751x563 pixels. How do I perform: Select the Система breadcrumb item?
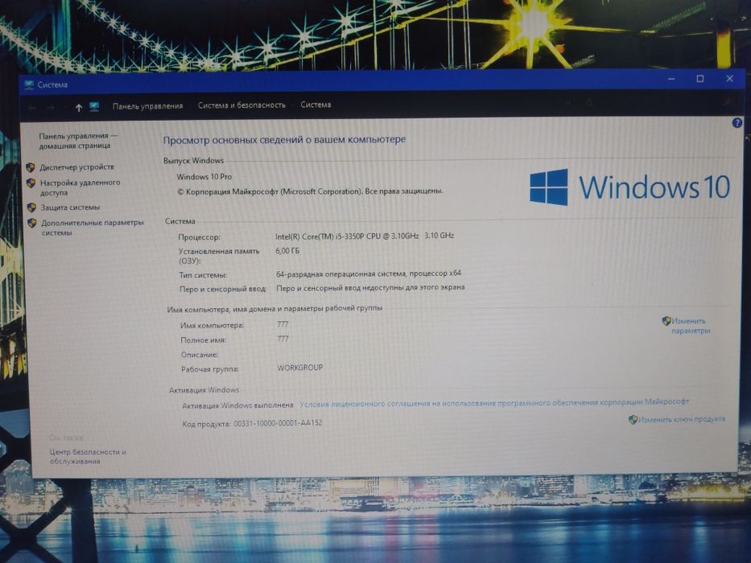click(316, 105)
